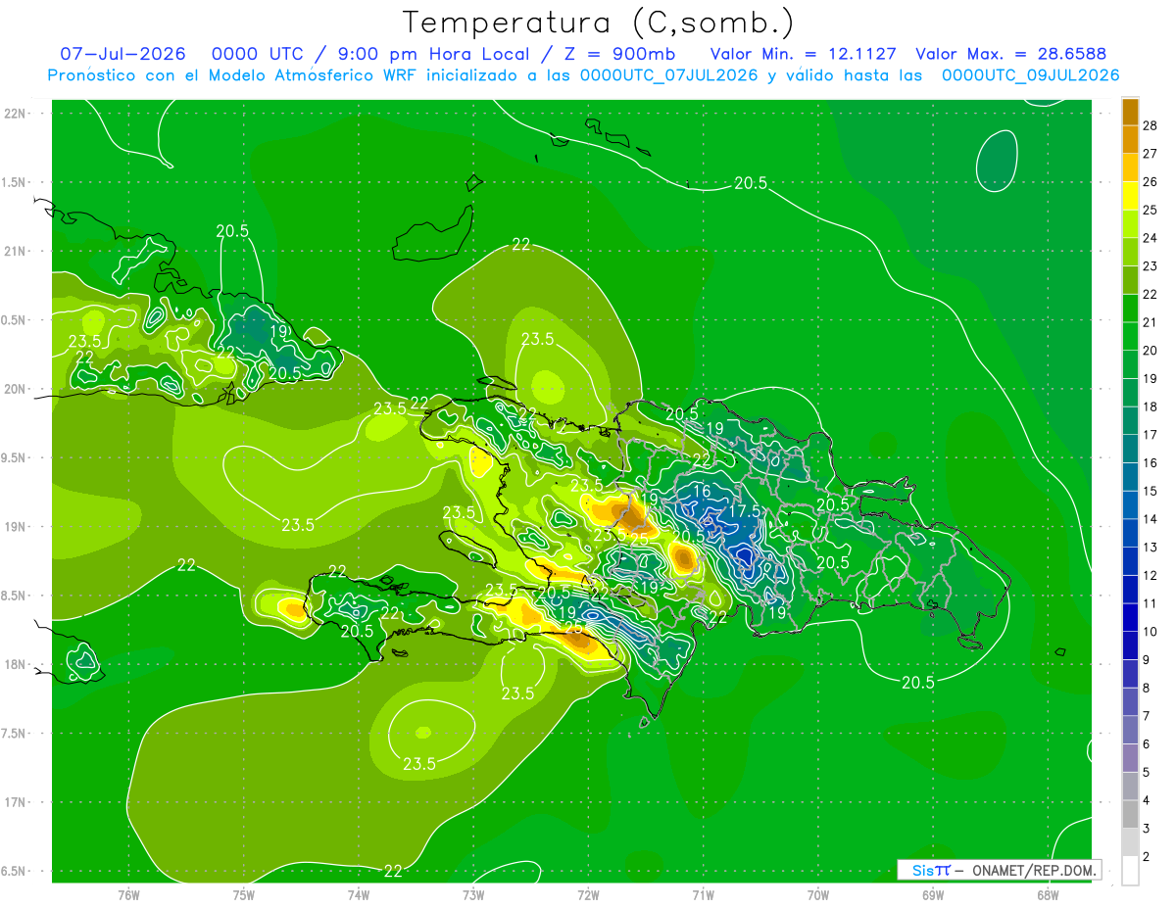Click the '17.5' contour label on the map
The height and width of the screenshot is (908, 1176).
tap(745, 511)
